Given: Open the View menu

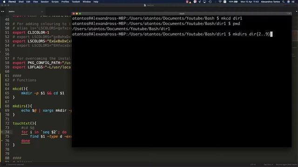Looking at the screenshot, I should [x=35, y=2].
